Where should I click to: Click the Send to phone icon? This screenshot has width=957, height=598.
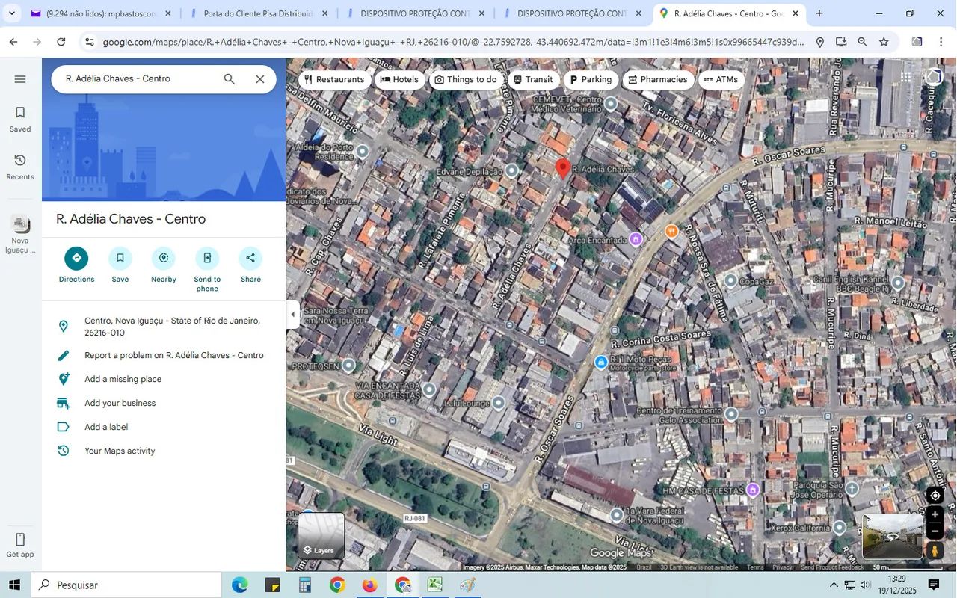[x=207, y=259]
